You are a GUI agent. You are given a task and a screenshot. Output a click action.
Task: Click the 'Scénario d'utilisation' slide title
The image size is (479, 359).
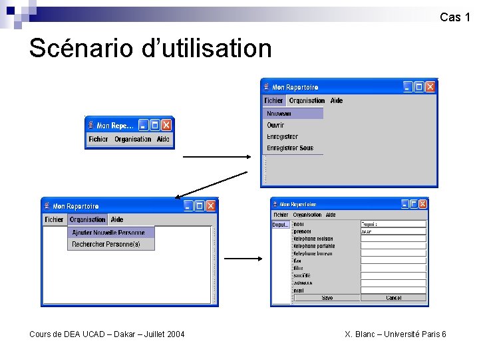pyautogui.click(x=150, y=49)
